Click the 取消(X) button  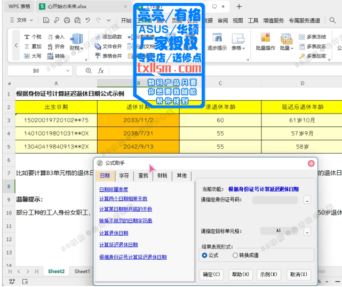299,275
